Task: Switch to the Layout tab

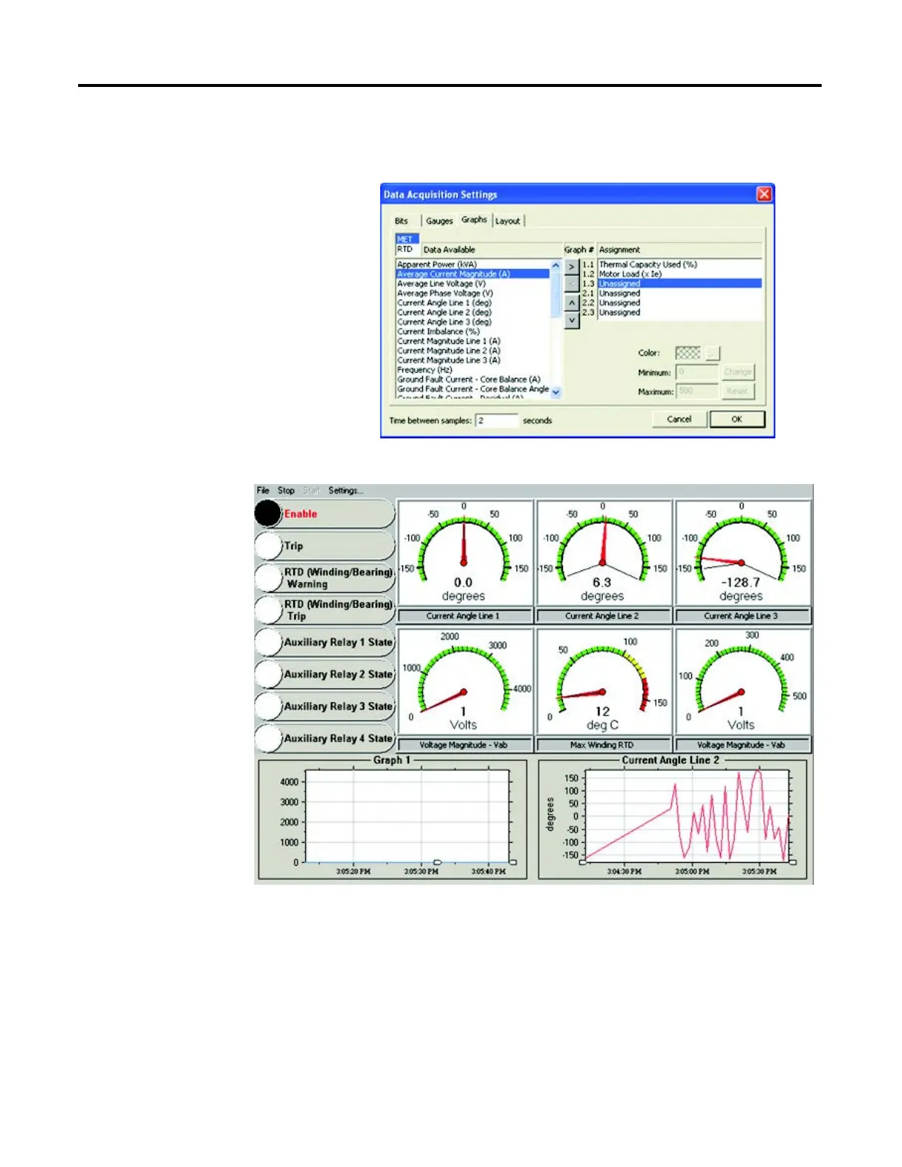Action: click(508, 221)
